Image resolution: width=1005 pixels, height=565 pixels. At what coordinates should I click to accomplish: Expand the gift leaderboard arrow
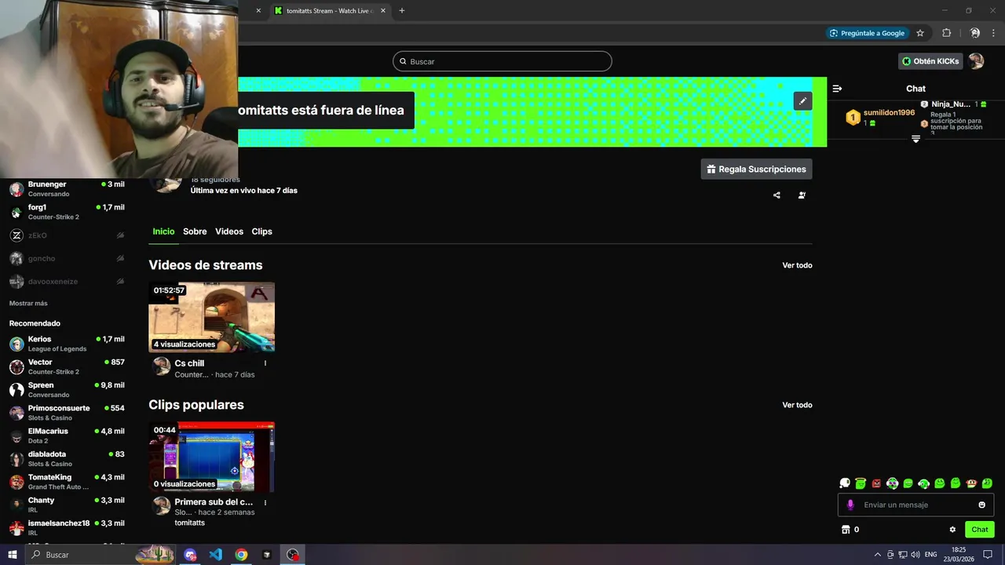tap(915, 139)
